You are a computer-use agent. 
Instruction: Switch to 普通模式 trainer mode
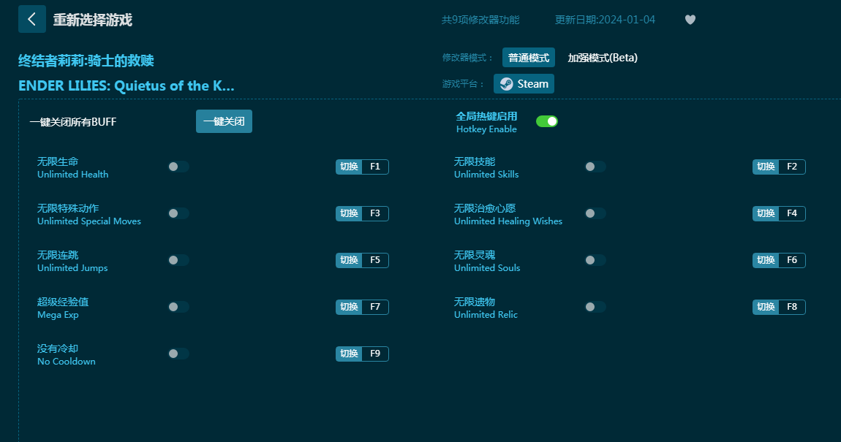tap(528, 58)
